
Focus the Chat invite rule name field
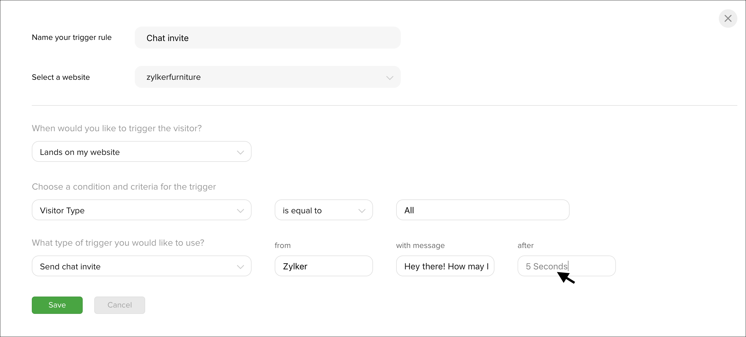pos(267,38)
